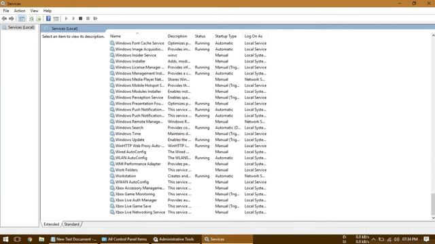Switch to All Control Panel Items window

pyautogui.click(x=124, y=239)
